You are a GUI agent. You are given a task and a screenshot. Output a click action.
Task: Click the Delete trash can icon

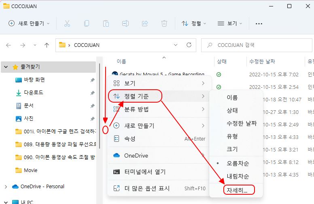(164, 23)
